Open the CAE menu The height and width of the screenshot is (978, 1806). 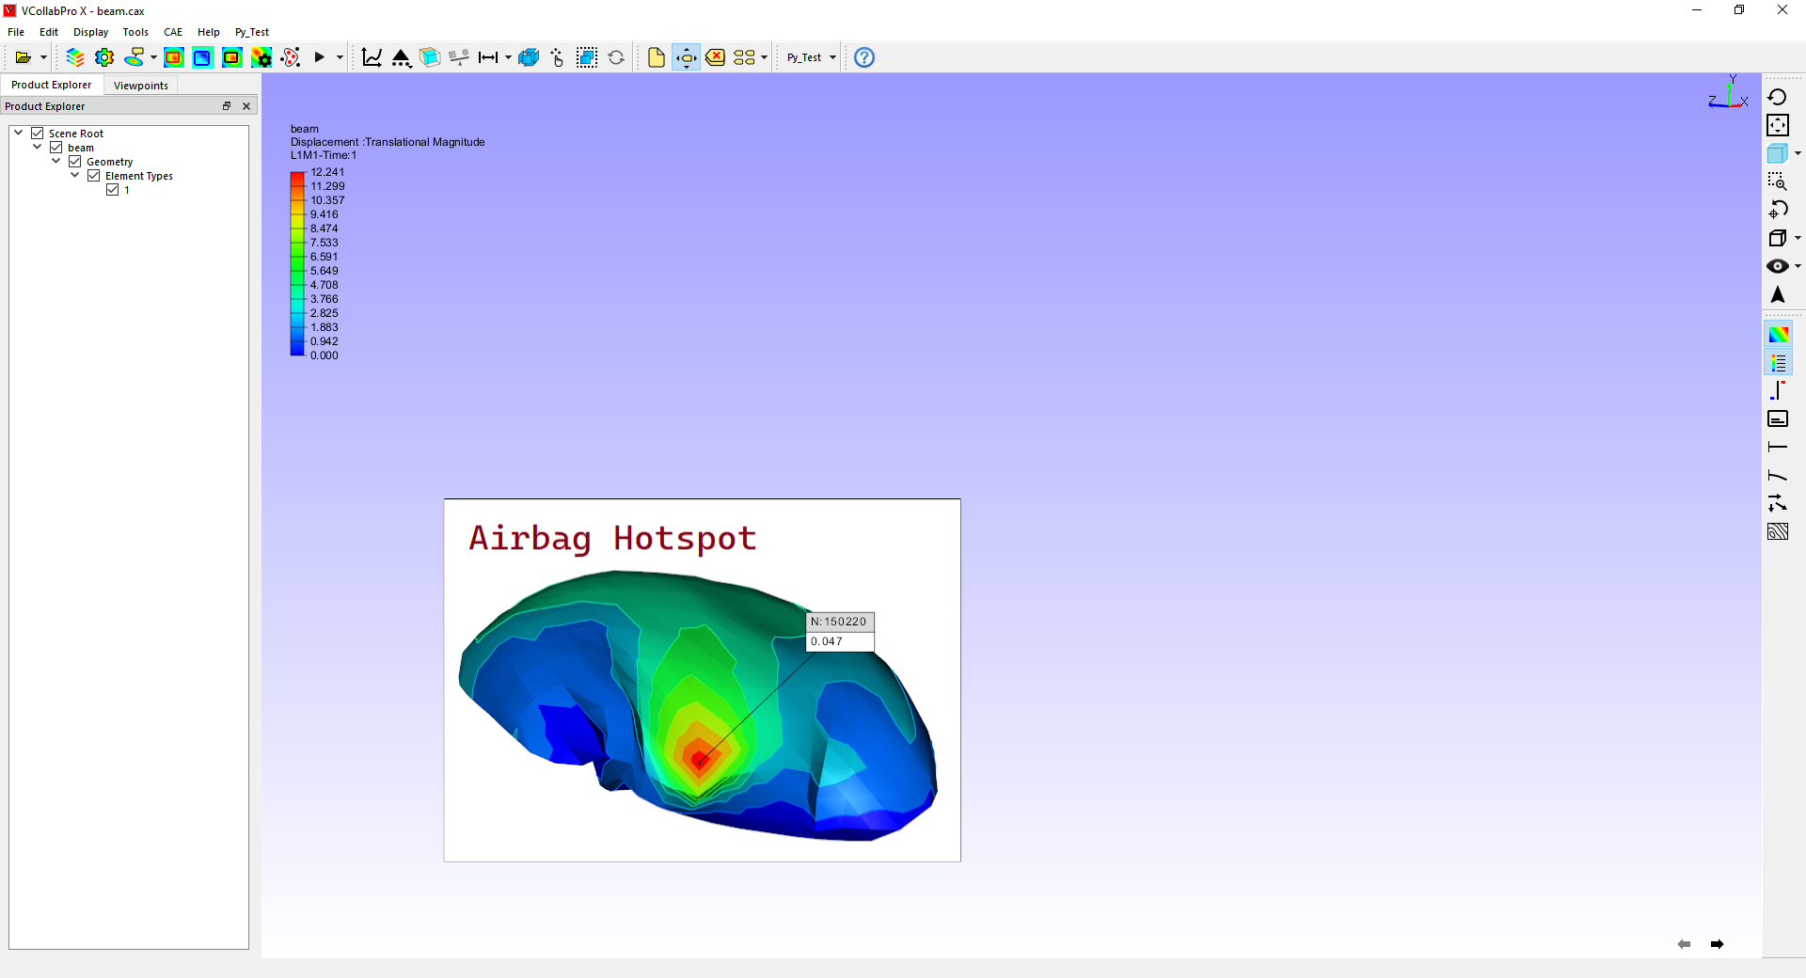(173, 32)
